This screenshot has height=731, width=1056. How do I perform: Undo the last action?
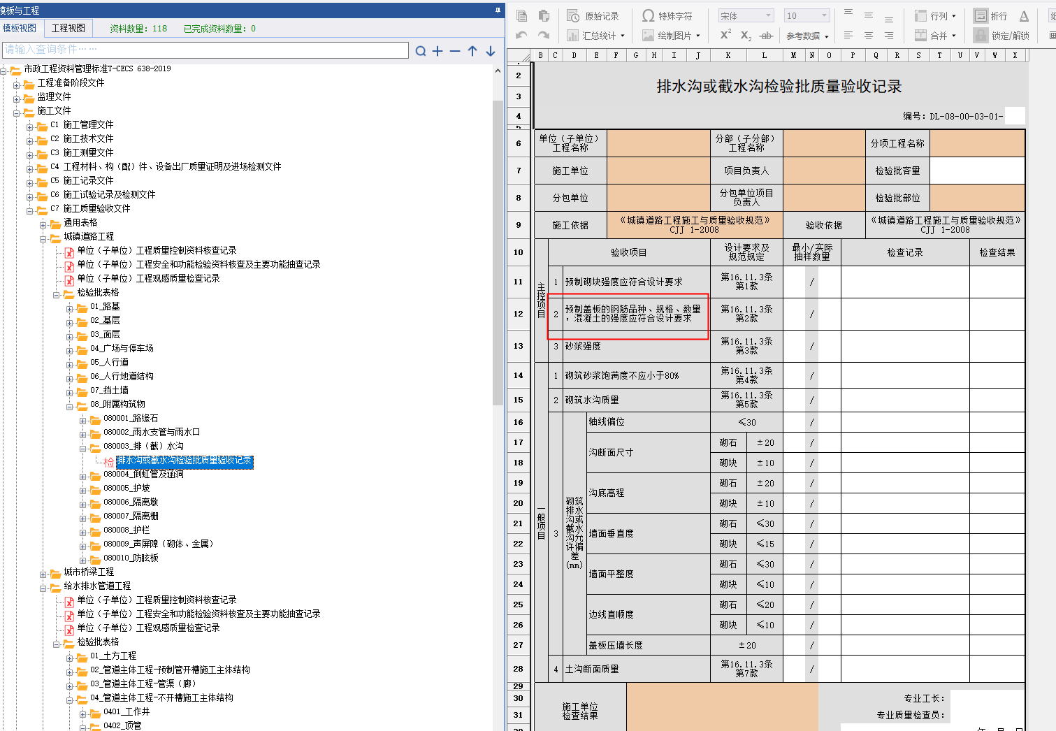point(521,35)
